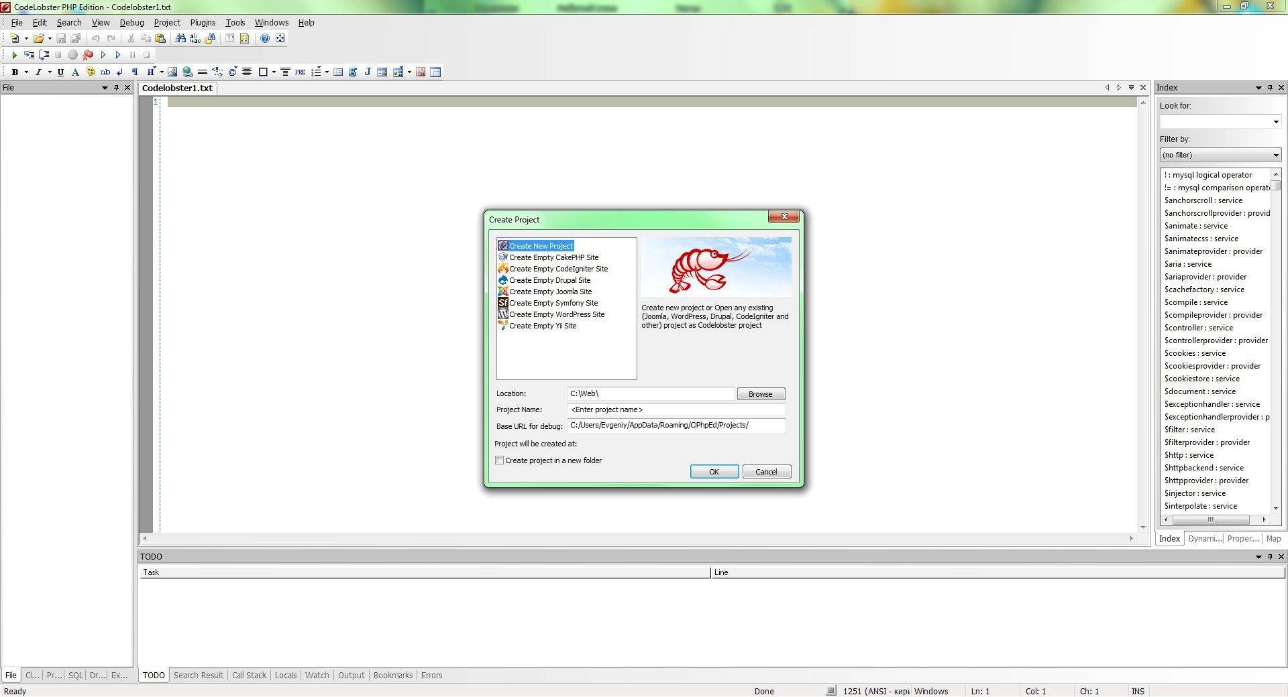Screen dimensions: 1288x697
Task: Click the New file toolbar icon
Action: [15, 38]
